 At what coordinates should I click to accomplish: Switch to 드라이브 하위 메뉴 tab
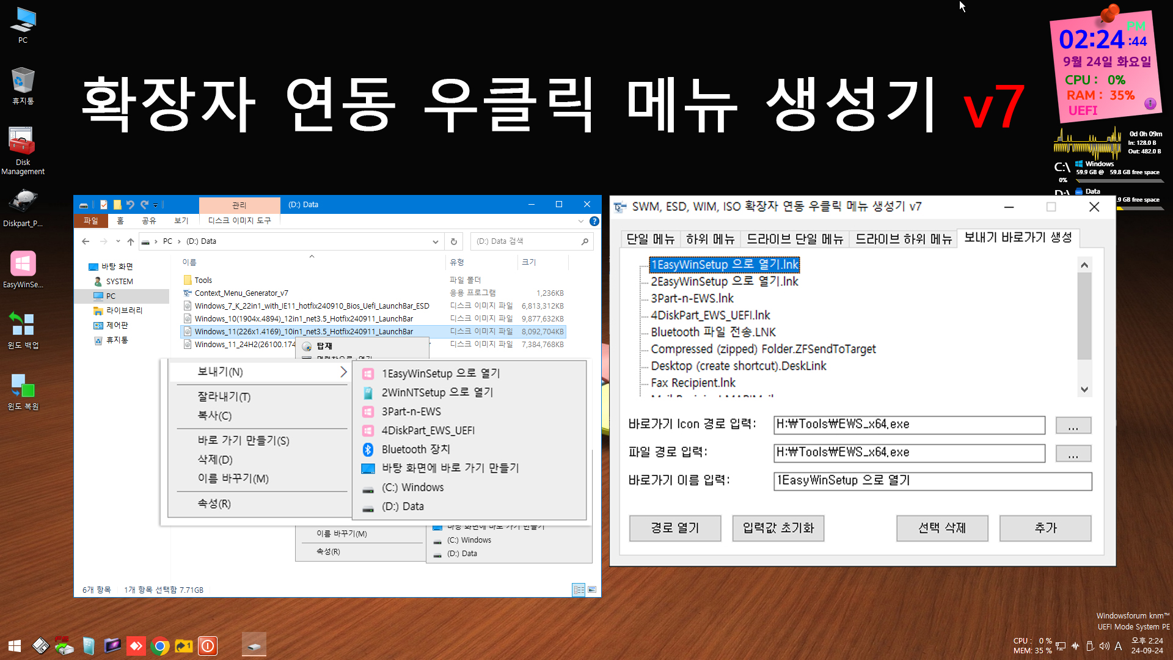click(x=904, y=239)
